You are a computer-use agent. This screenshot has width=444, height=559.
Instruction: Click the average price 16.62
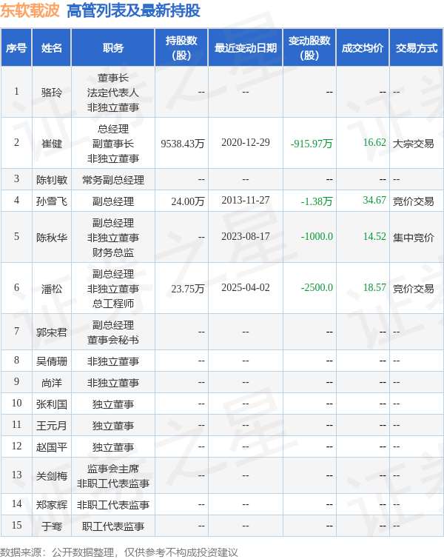pyautogui.click(x=374, y=142)
